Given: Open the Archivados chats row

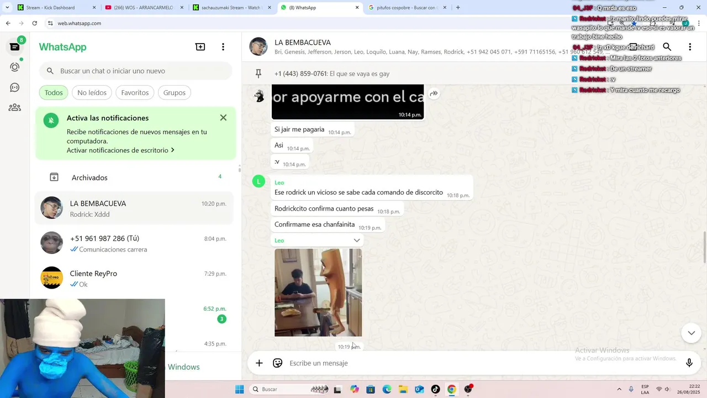Looking at the screenshot, I should tap(134, 177).
